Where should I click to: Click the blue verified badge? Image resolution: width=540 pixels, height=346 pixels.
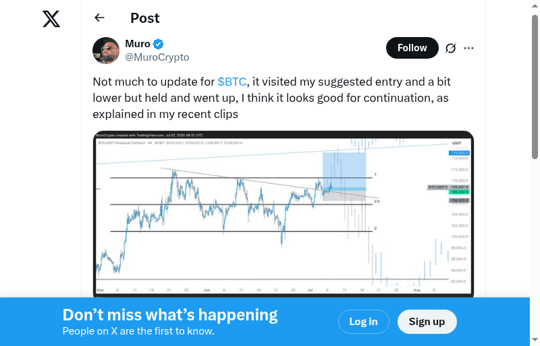[x=159, y=45]
